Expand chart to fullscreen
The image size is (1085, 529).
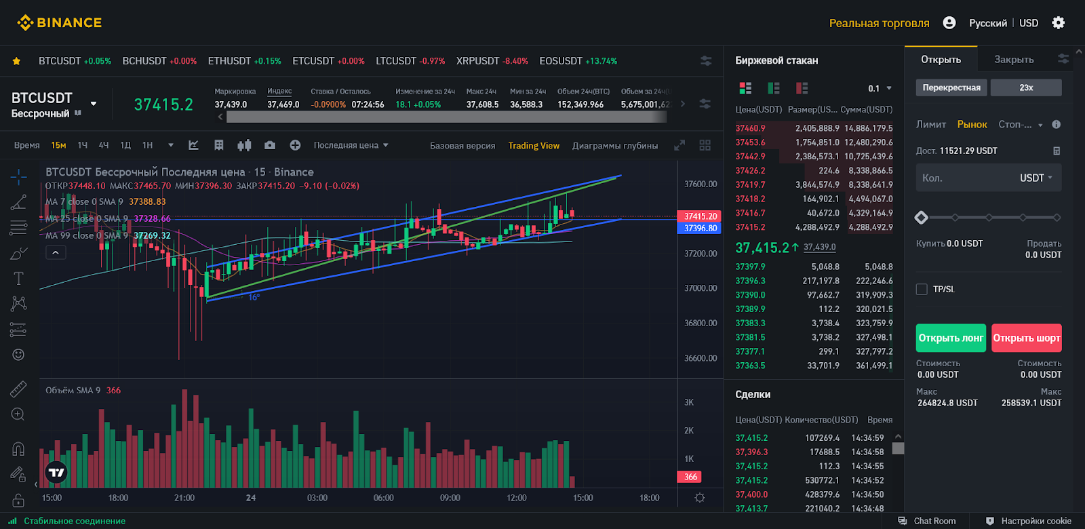pos(679,145)
